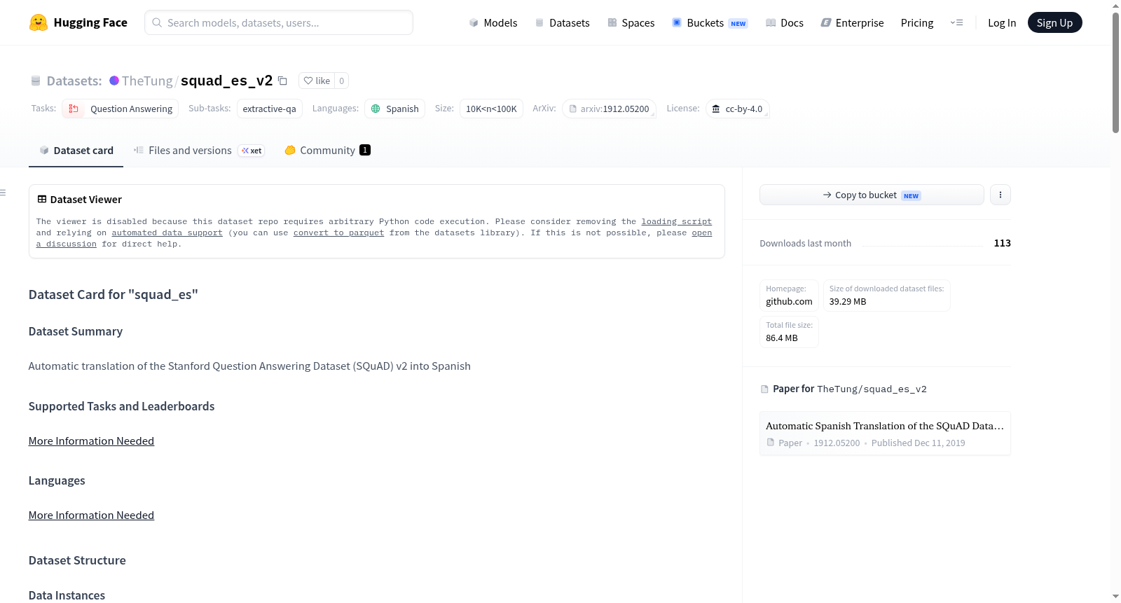Open the arxiv:1912.05200 tag

609,109
